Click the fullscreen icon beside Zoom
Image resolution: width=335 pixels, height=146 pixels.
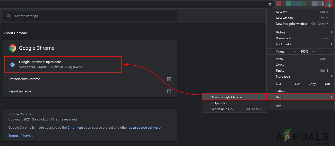click(x=326, y=52)
